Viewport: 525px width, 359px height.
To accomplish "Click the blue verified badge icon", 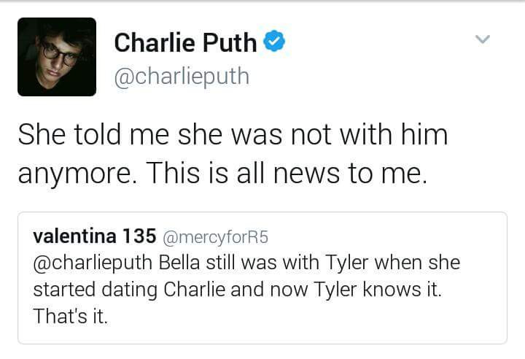I will (x=273, y=44).
